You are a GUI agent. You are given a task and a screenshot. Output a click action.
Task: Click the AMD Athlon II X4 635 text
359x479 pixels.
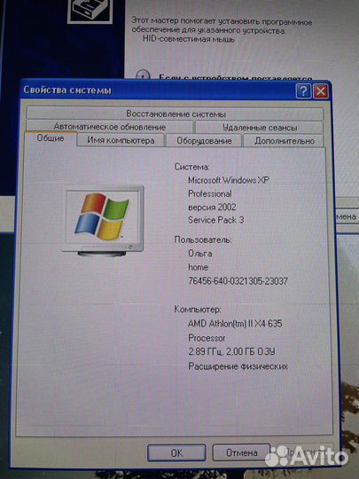pyautogui.click(x=235, y=324)
